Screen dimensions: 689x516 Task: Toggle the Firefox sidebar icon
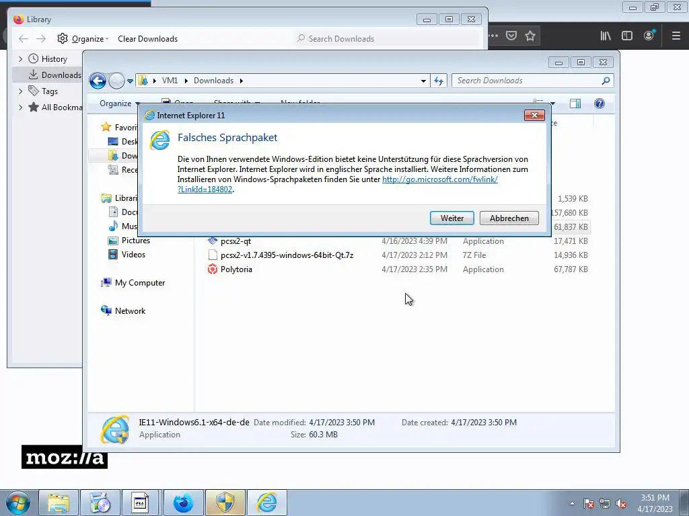click(627, 36)
